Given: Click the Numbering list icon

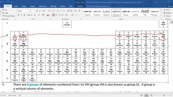Looking at the screenshot, I should point(58,11).
